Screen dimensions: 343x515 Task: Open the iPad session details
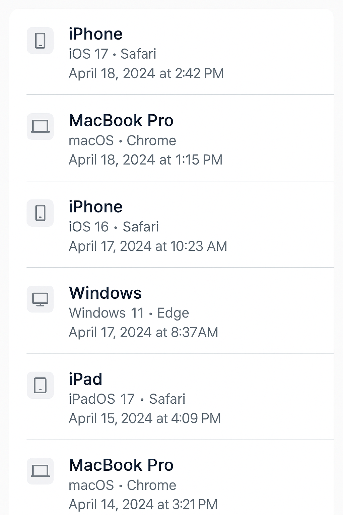pyautogui.click(x=144, y=398)
